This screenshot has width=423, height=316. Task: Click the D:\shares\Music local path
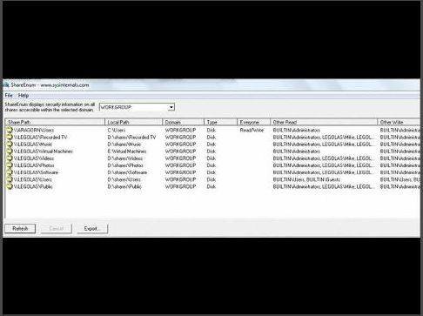(x=124, y=145)
